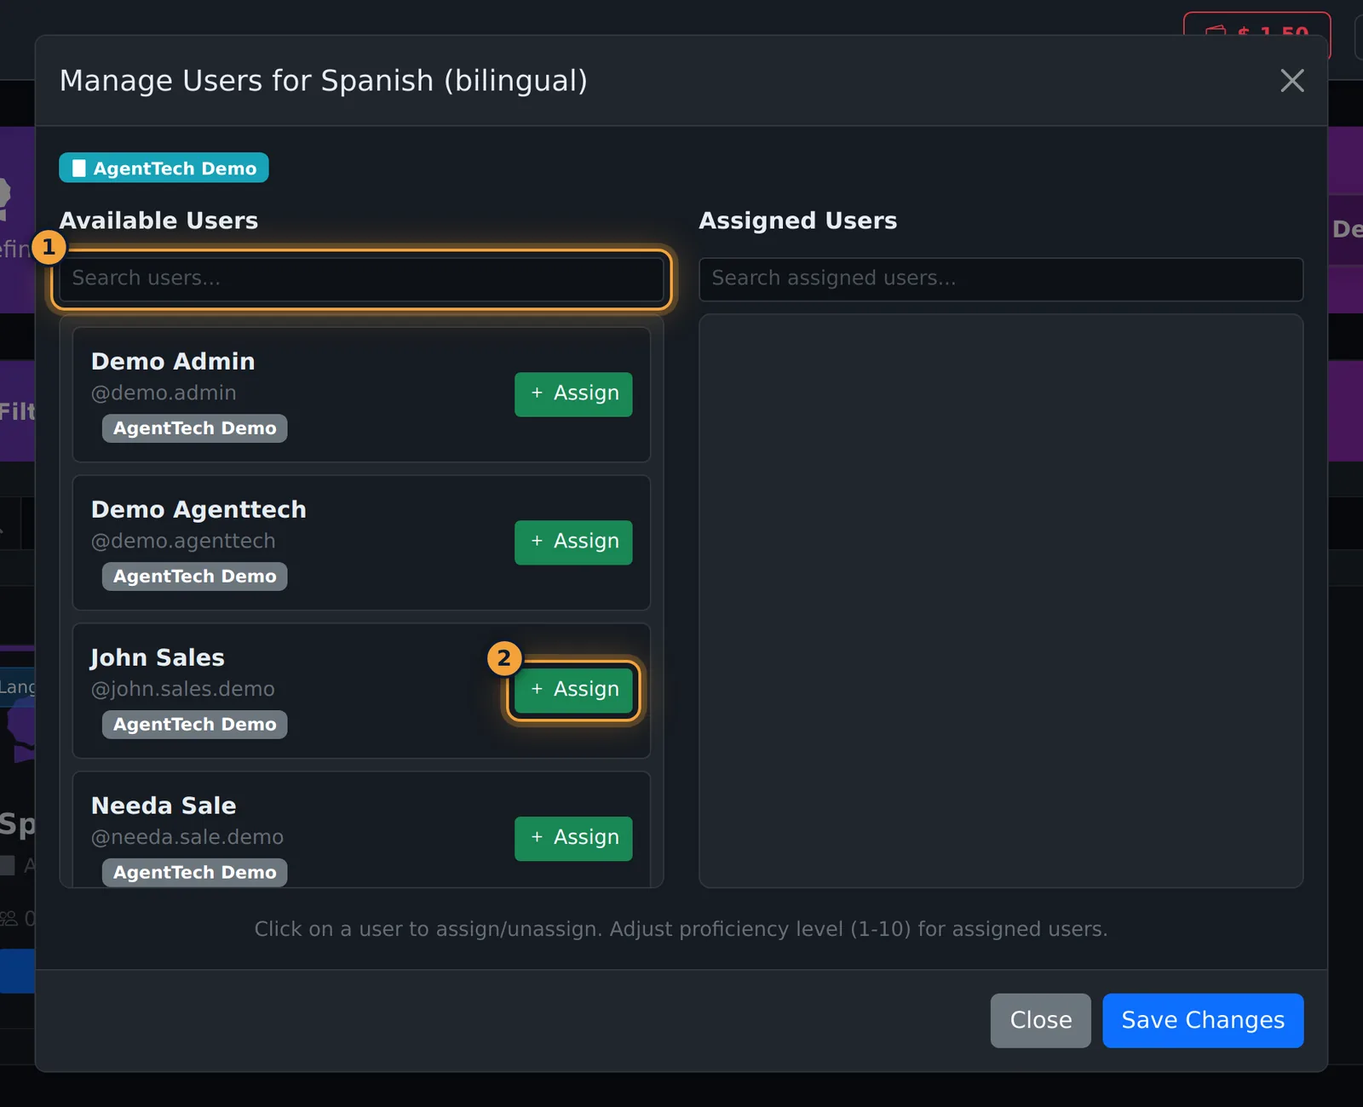The height and width of the screenshot is (1107, 1363).
Task: Click the Manage Users for Spanish title
Action: point(324,81)
